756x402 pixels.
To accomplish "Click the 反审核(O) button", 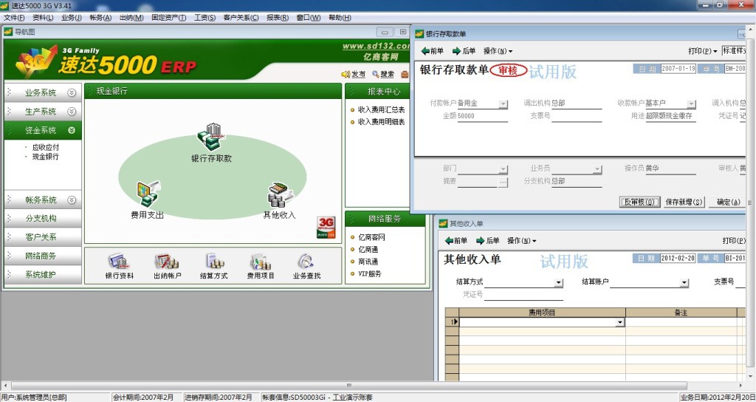I will click(x=639, y=202).
